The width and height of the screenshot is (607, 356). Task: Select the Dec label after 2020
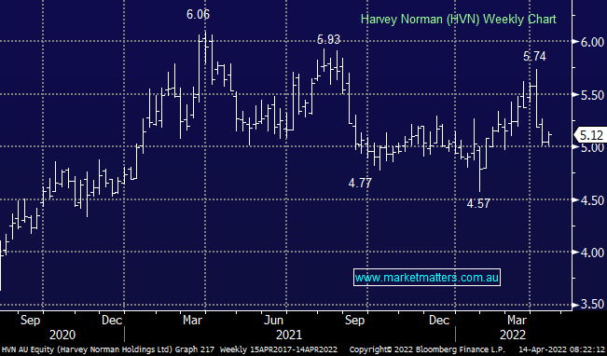pos(112,321)
